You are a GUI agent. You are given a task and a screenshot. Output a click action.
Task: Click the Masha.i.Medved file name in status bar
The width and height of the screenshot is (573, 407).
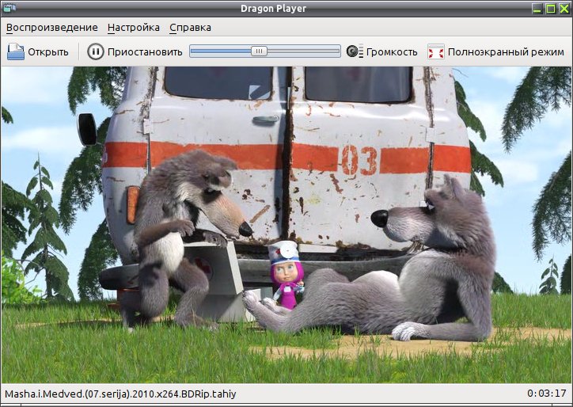(x=120, y=394)
